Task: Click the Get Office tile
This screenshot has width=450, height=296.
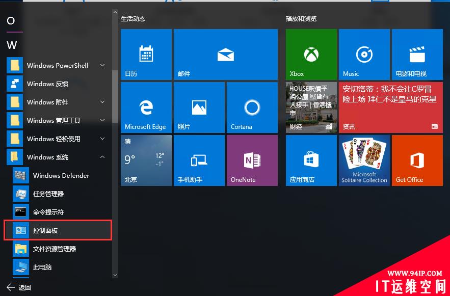Action: pos(417,160)
